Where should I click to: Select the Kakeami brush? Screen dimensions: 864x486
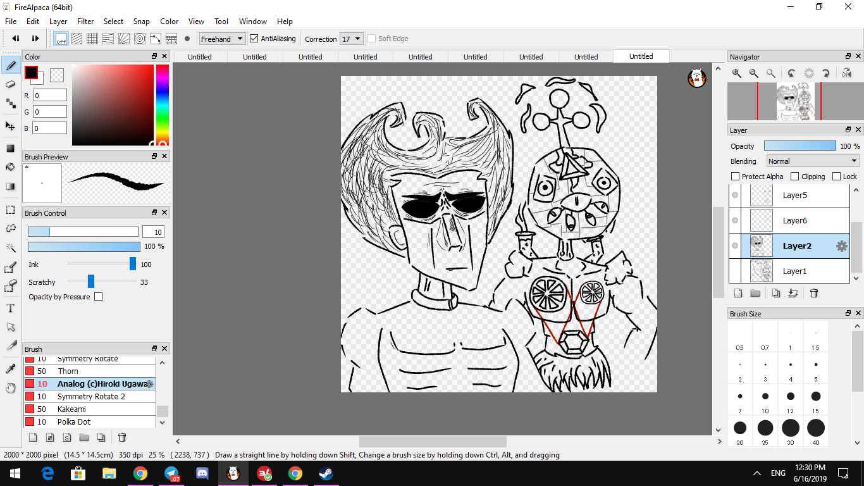pyautogui.click(x=74, y=409)
